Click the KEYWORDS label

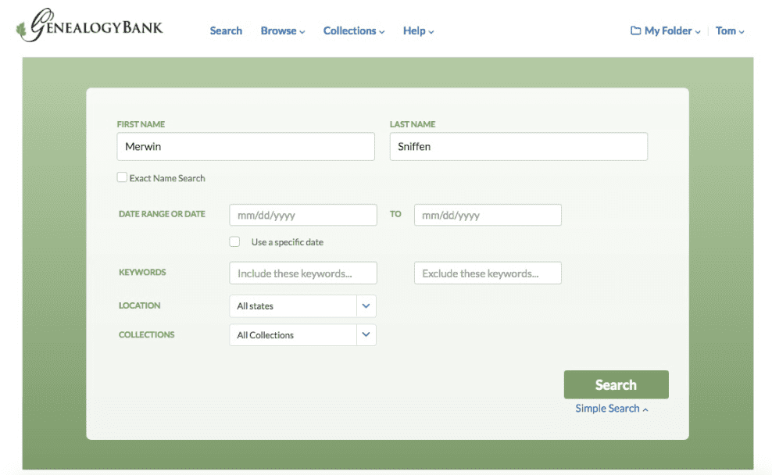coord(142,272)
